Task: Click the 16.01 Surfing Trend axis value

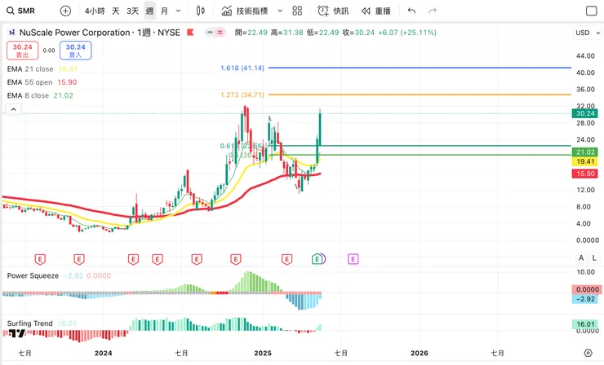Action: pos(585,324)
